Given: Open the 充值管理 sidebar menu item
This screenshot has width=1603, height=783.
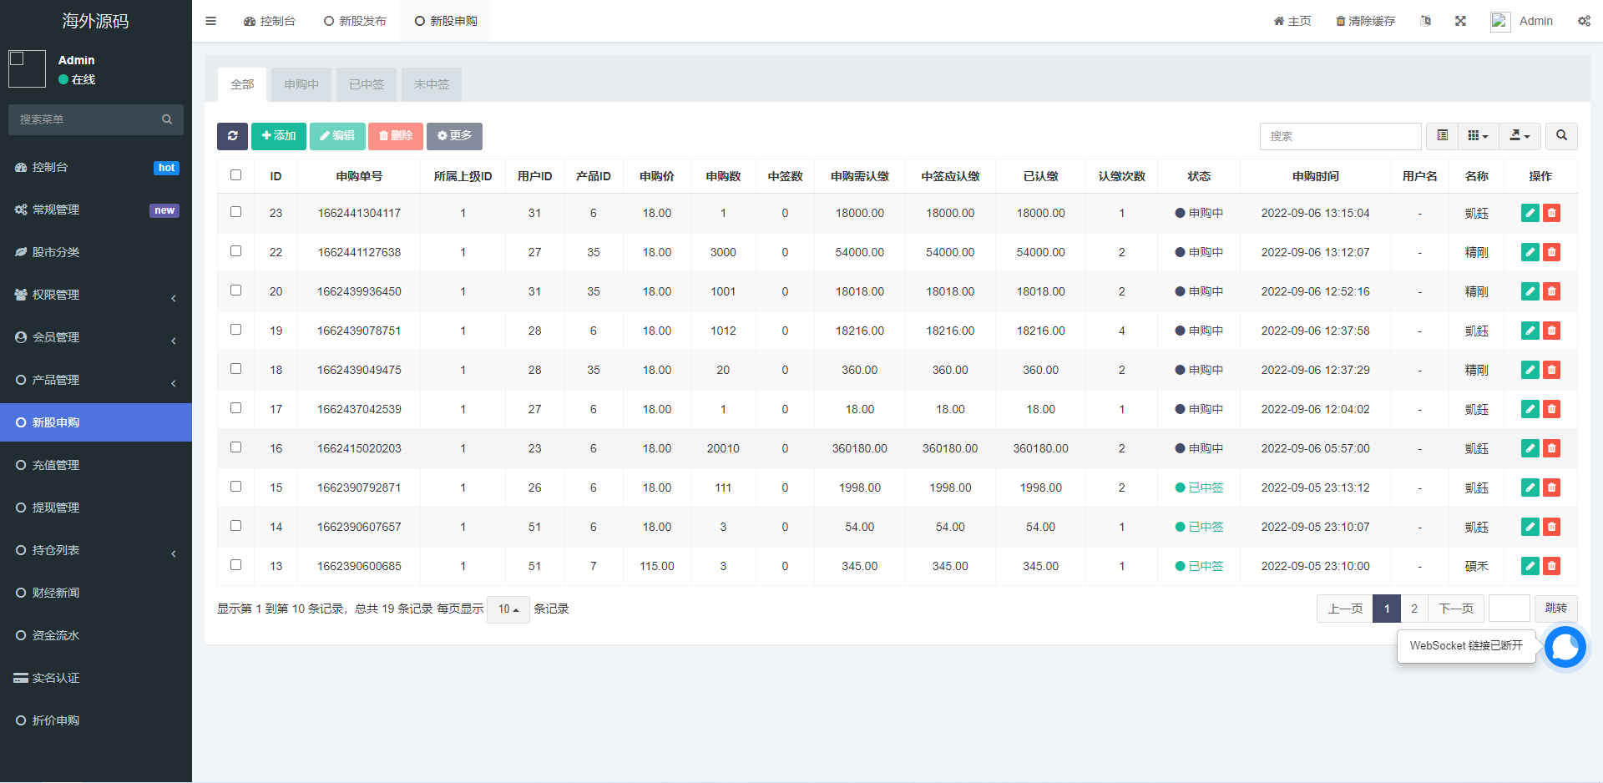Looking at the screenshot, I should (56, 465).
